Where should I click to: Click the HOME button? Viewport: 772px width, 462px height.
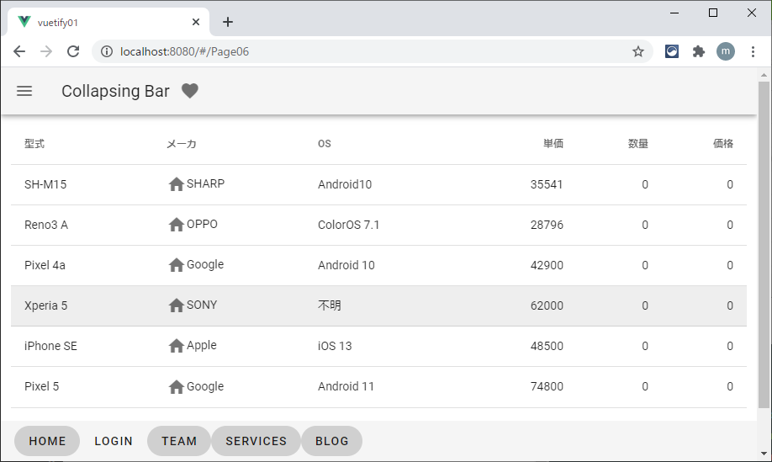coord(47,441)
